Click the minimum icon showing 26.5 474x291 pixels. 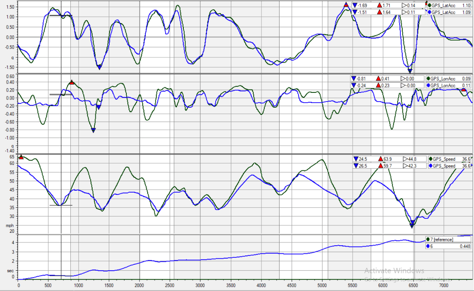pyautogui.click(x=355, y=165)
